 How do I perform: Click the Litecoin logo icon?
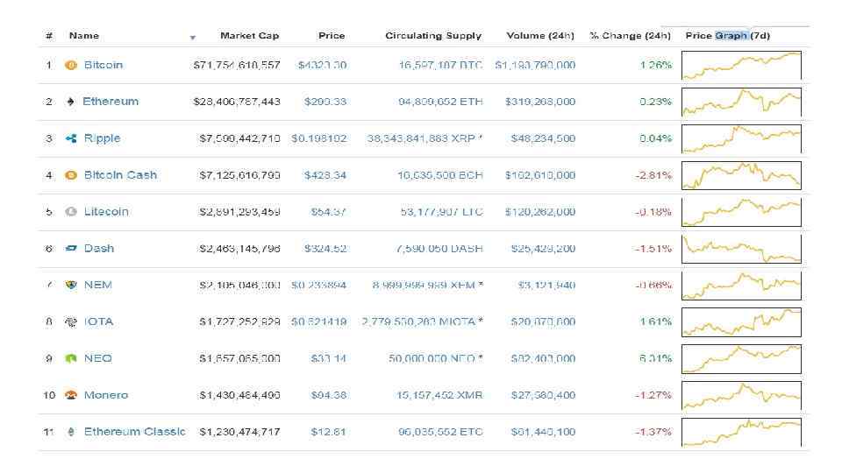pos(71,212)
